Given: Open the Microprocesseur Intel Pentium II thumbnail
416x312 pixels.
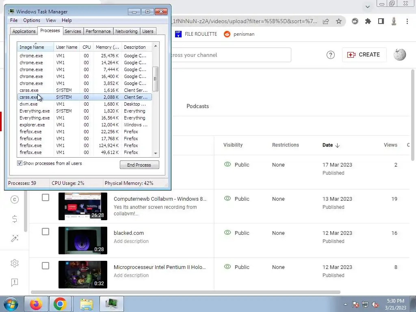Looking at the screenshot, I should 83,275.
